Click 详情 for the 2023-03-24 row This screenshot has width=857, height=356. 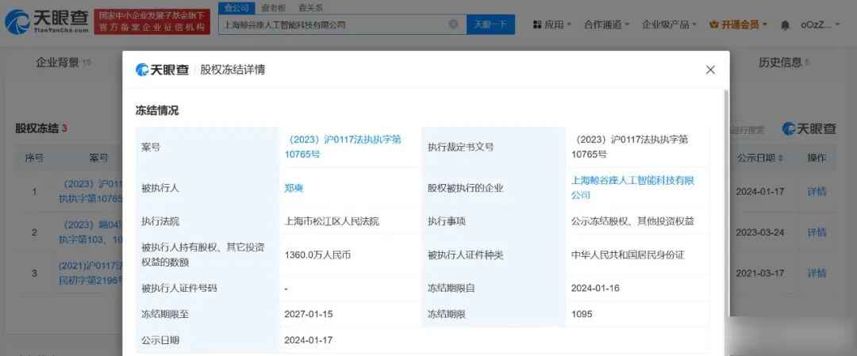click(x=817, y=232)
